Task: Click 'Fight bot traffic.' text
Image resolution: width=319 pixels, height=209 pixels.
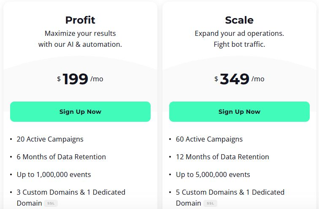Action: (x=239, y=44)
